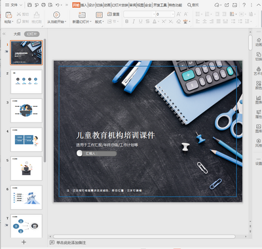Viewport: 262px width, 249px height.
Task: Open cloud sync icon in title bar
Action: click(x=217, y=5)
